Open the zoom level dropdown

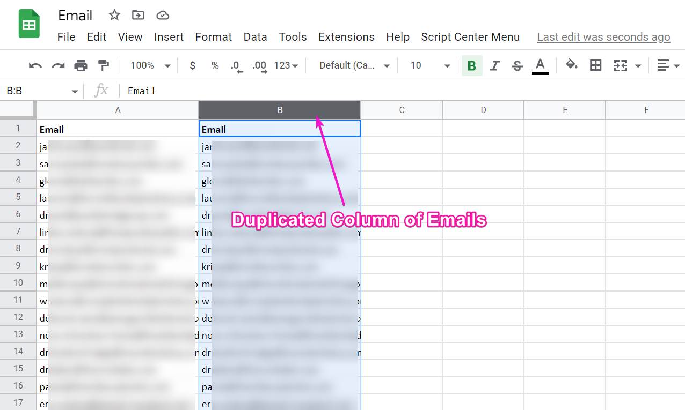(x=149, y=65)
